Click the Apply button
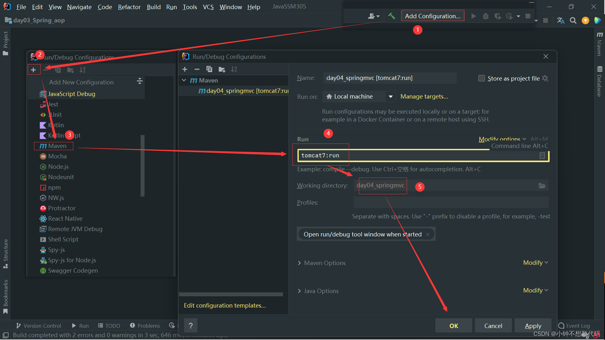Image resolution: width=605 pixels, height=340 pixels. 533,326
